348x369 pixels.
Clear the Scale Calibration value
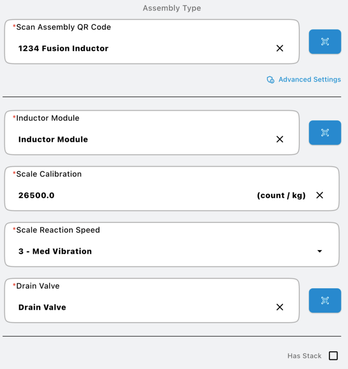[x=320, y=195]
